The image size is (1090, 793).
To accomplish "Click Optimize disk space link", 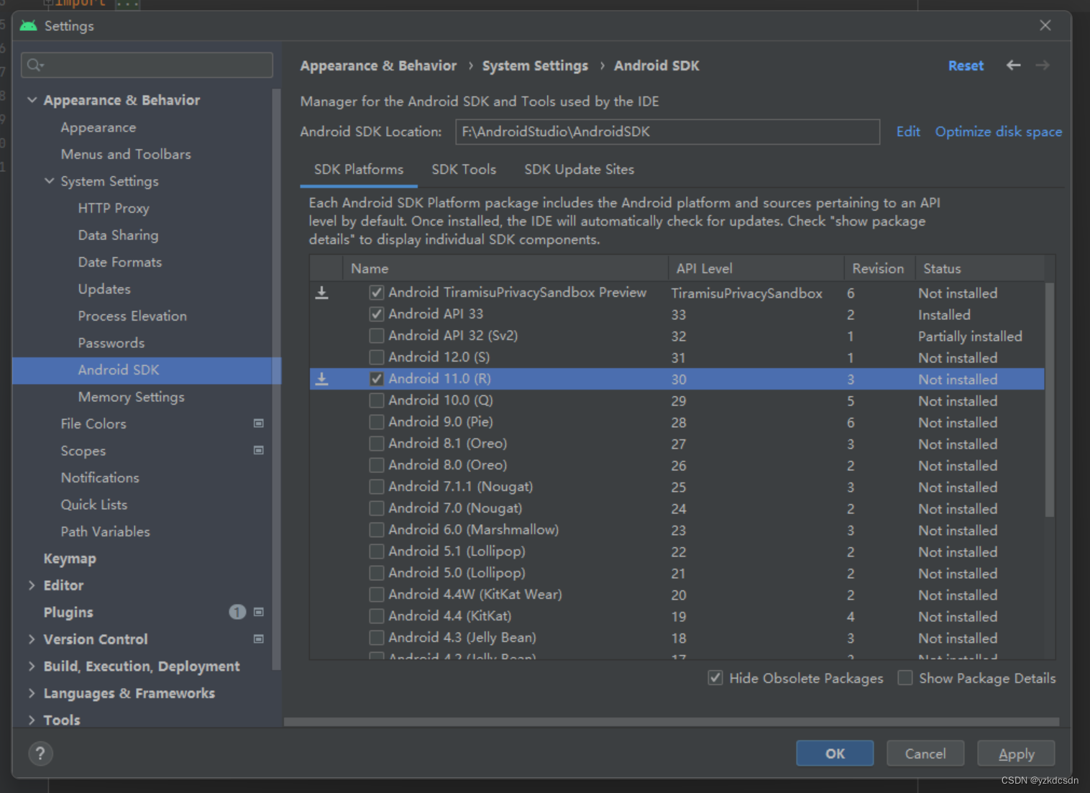I will tap(999, 132).
